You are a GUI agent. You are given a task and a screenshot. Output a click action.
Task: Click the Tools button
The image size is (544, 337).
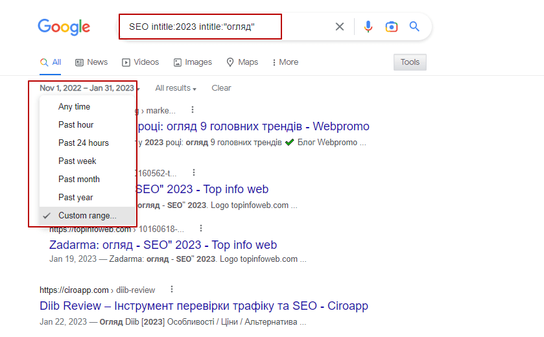[410, 62]
